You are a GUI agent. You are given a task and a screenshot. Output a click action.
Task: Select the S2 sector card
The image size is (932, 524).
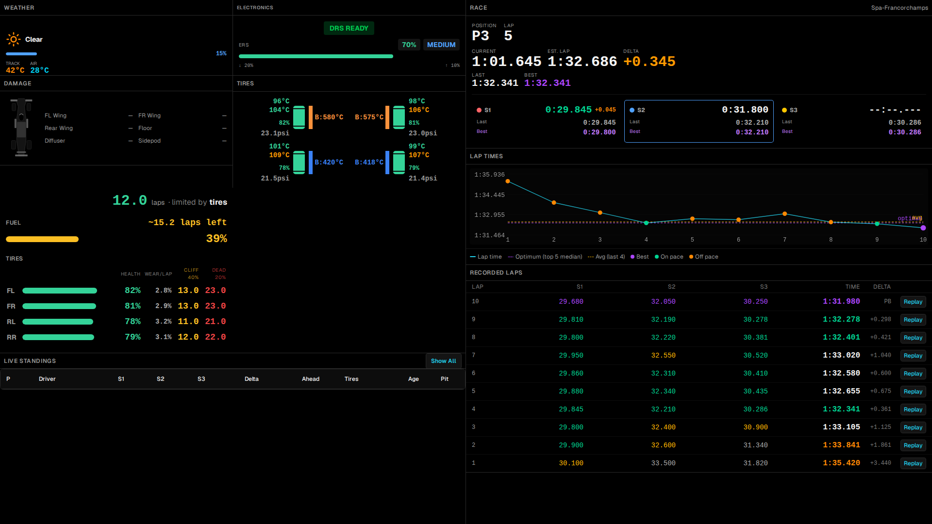tap(699, 121)
